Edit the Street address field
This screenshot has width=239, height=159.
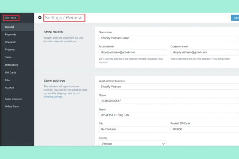coord(168,115)
